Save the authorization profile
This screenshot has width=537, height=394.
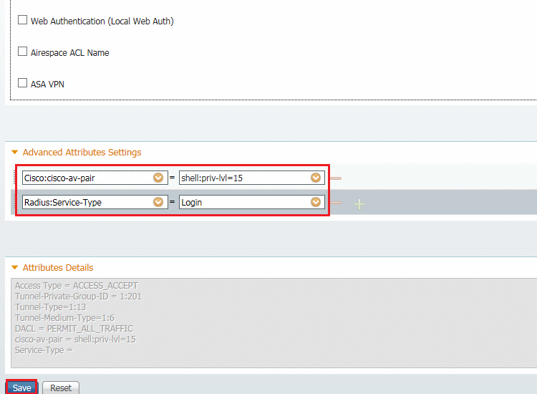[x=21, y=388]
